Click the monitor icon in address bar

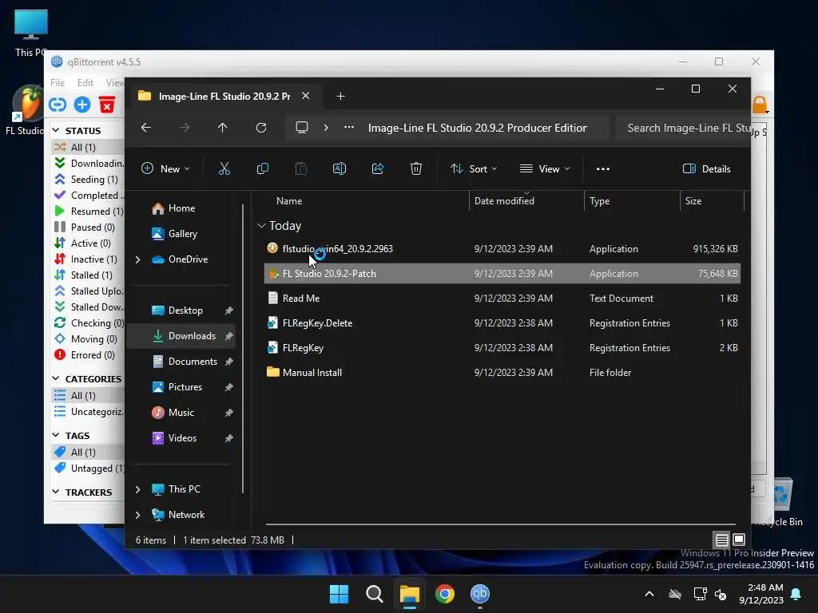301,128
